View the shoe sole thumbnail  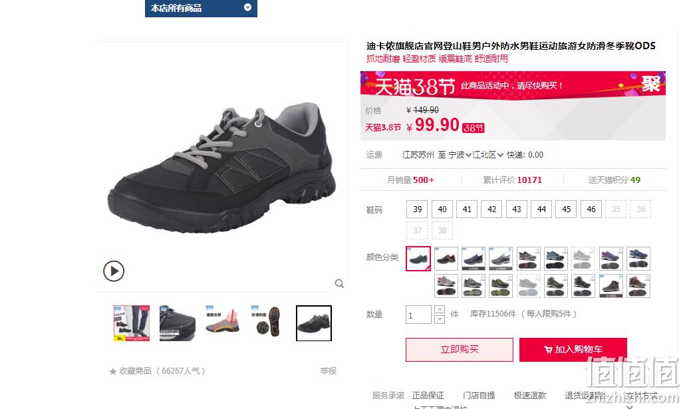(268, 323)
